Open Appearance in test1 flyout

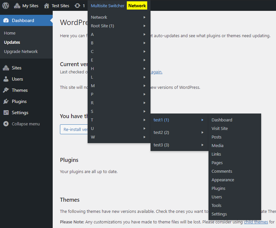[223, 180]
